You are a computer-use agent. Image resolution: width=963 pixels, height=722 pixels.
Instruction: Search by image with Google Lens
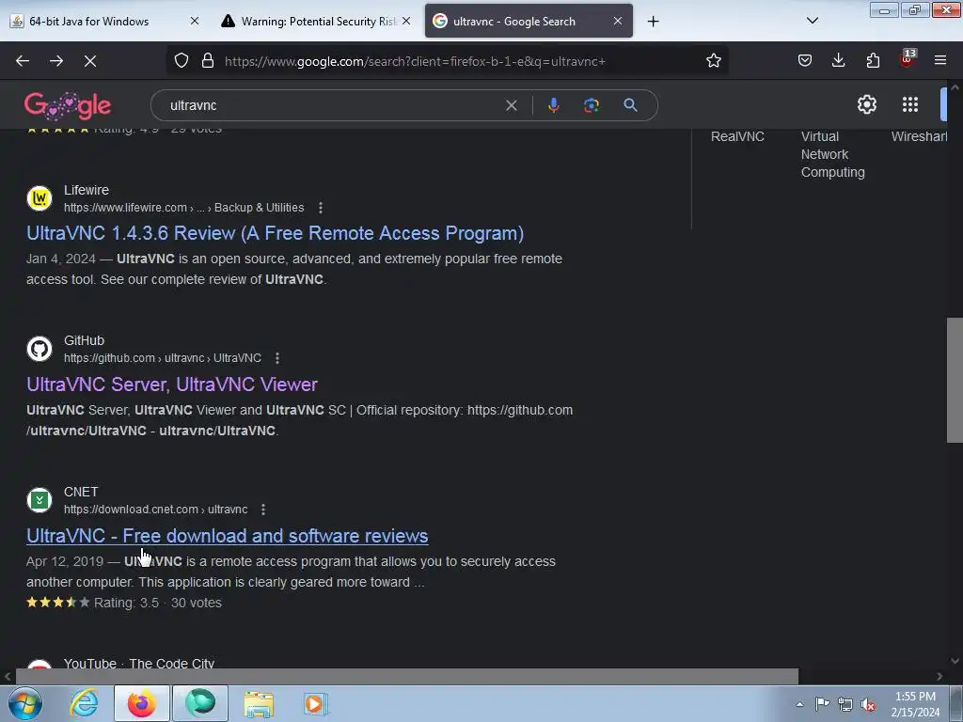[591, 105]
